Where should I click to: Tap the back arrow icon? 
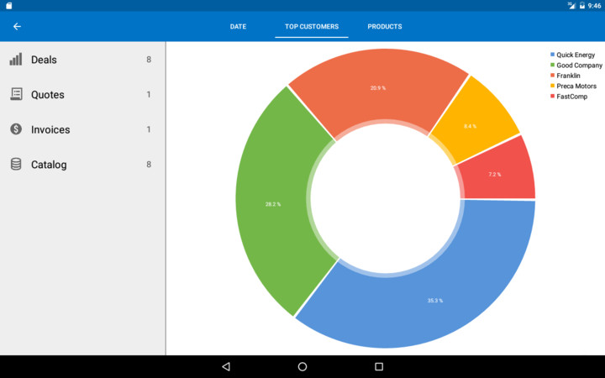[x=17, y=26]
